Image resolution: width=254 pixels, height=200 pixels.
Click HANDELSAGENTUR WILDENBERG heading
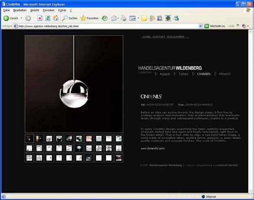(170, 68)
